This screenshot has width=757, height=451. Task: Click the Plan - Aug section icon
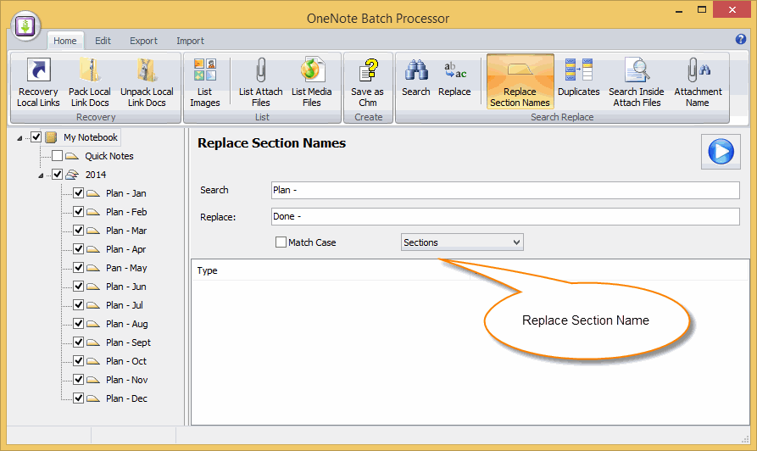click(x=93, y=324)
